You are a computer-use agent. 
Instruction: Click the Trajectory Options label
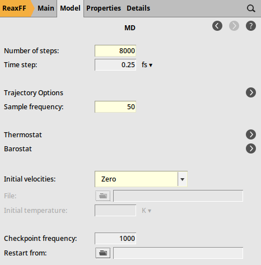click(34, 93)
